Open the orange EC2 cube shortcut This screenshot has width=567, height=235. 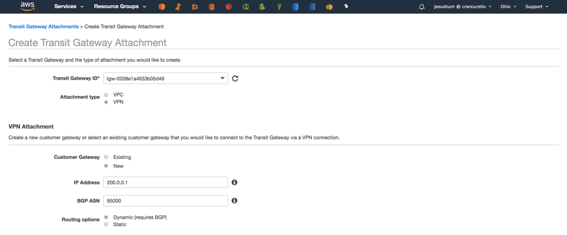tap(162, 6)
